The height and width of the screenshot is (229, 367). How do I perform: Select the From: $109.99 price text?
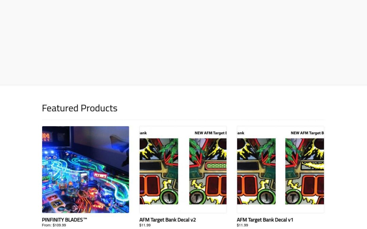54,225
